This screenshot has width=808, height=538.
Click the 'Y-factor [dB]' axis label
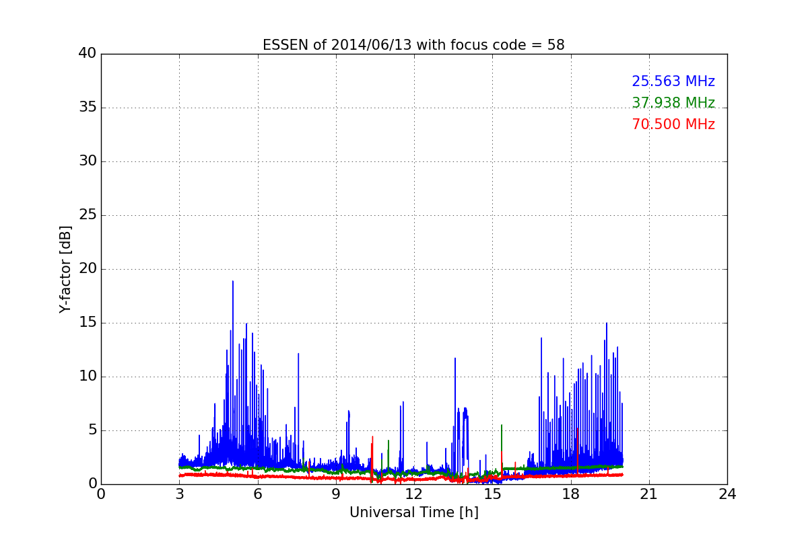pos(65,269)
